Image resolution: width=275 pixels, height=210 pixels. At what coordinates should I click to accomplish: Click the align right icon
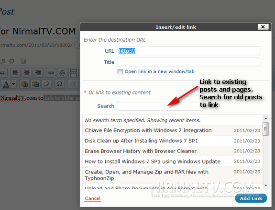pos(38,73)
